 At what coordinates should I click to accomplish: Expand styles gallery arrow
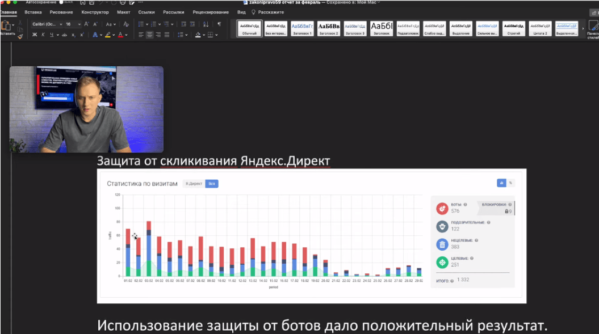pyautogui.click(x=583, y=28)
